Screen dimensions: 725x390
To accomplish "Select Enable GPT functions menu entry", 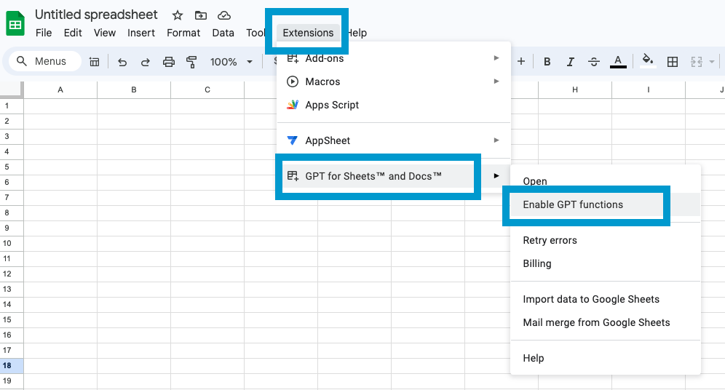I will click(x=573, y=204).
